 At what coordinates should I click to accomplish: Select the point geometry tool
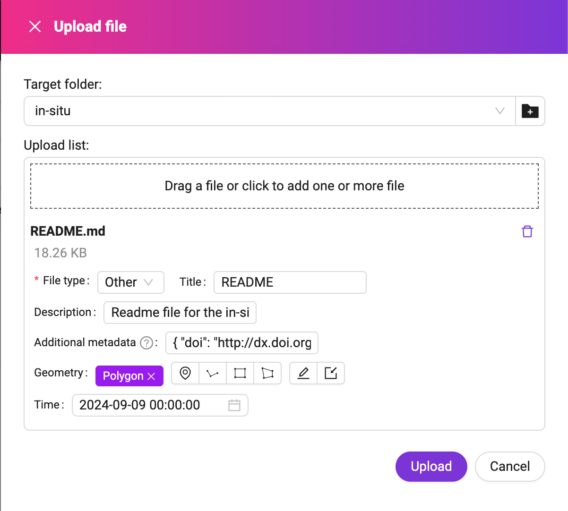[x=185, y=373]
